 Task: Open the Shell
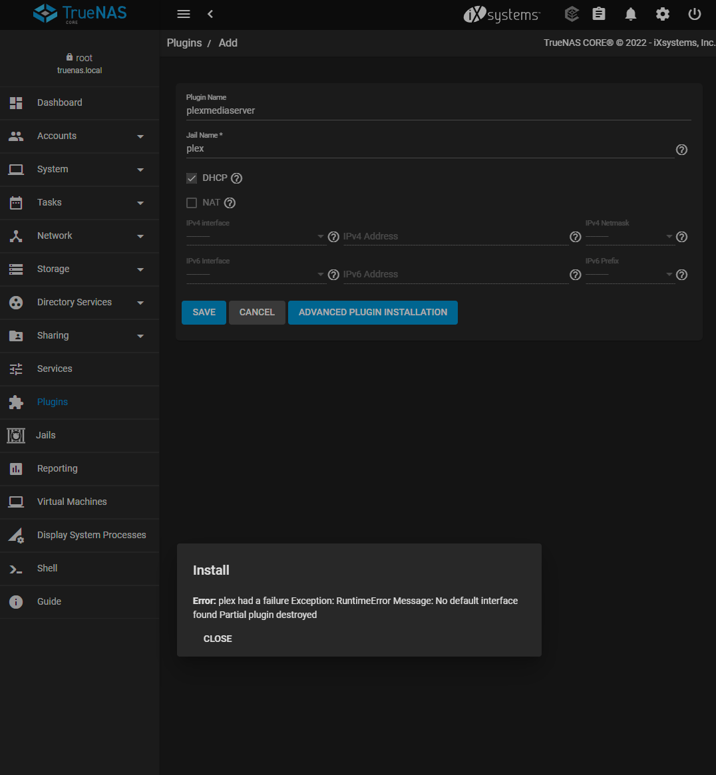coord(79,568)
